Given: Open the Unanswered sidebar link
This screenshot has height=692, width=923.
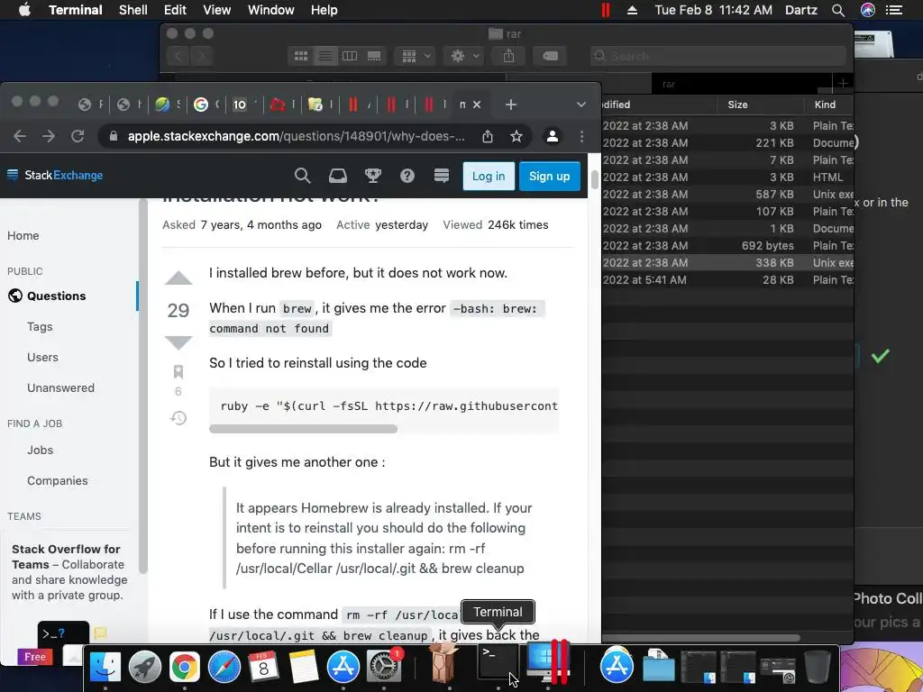Looking at the screenshot, I should click(60, 387).
